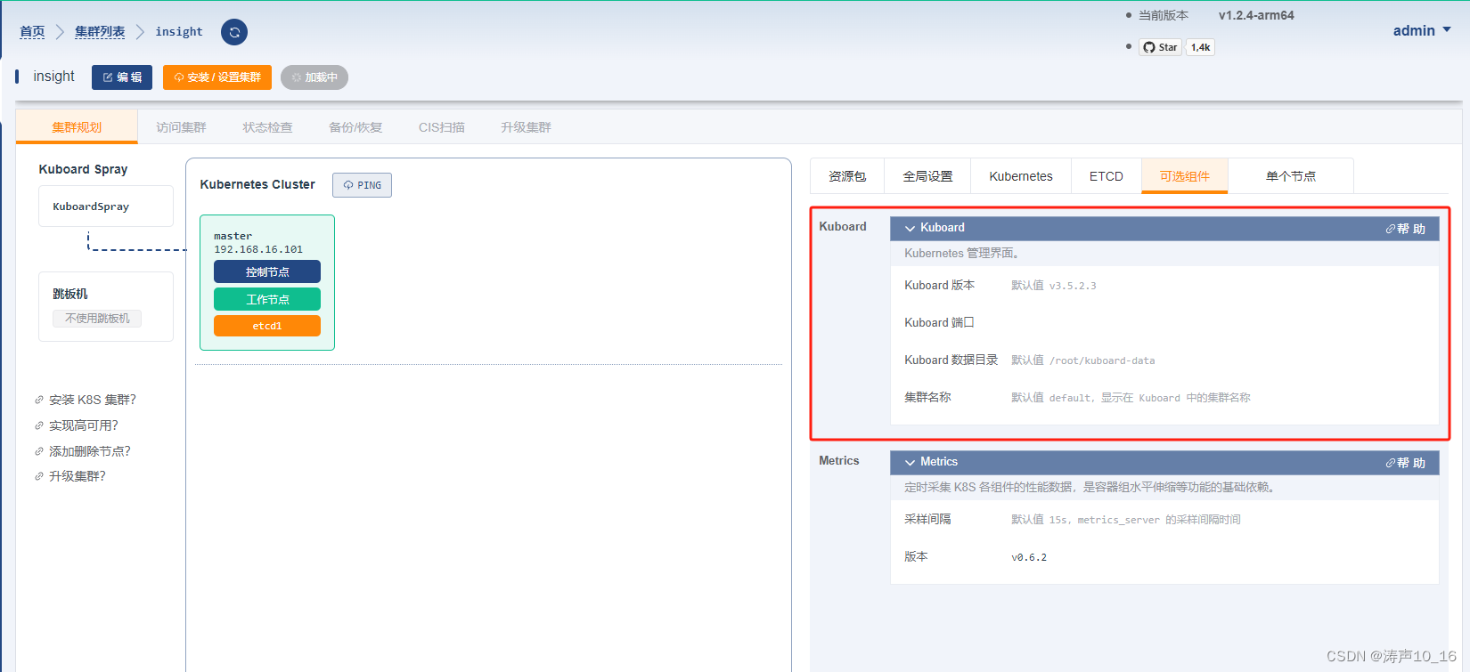Screen dimensions: 1470x672
Task: Collapse the Metrics section chevron
Action: point(910,462)
